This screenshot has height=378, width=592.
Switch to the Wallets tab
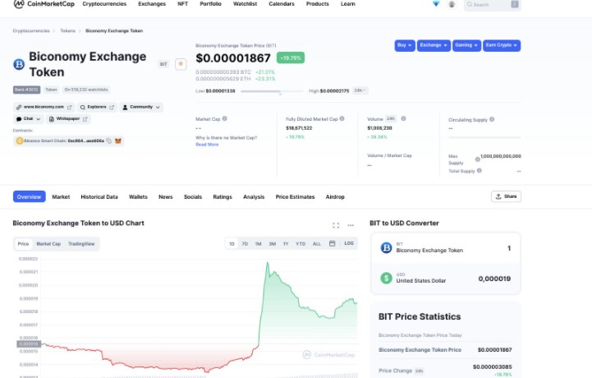click(x=138, y=197)
